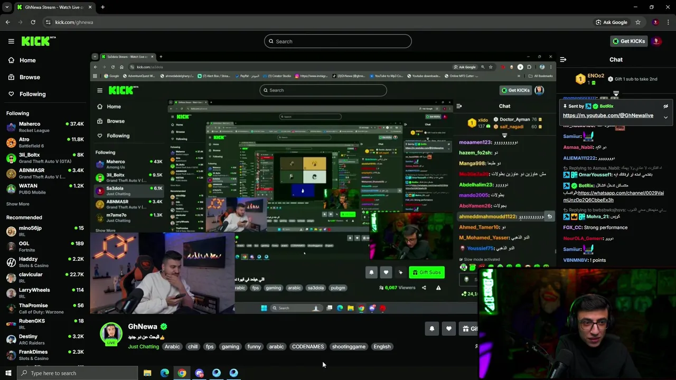Open Chrome tab search dropdown
676x380 pixels.
(7, 7)
